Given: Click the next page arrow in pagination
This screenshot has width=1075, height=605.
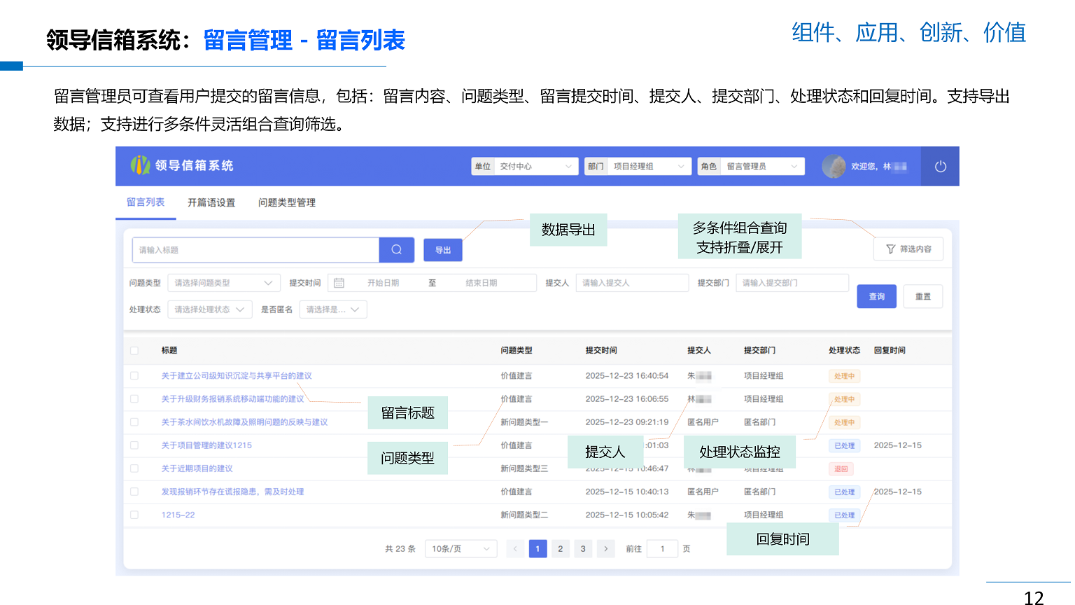Looking at the screenshot, I should [605, 549].
